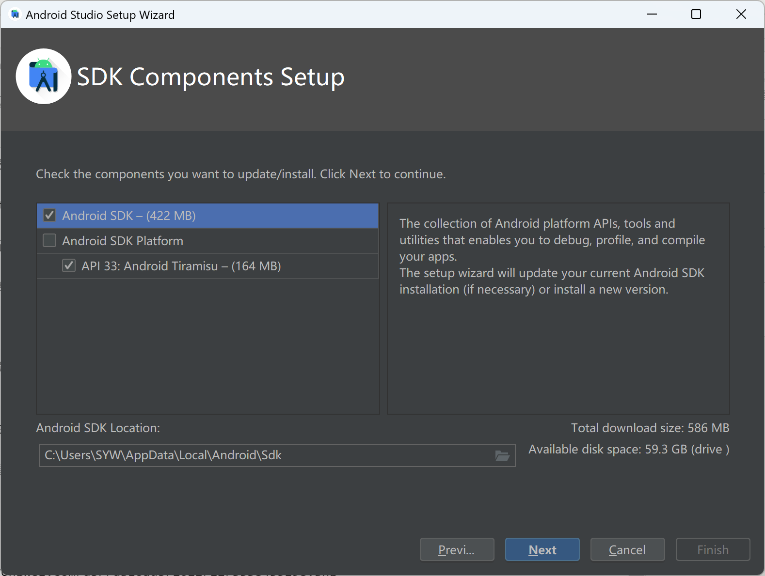Click the Cancel button
765x576 pixels.
click(x=627, y=549)
